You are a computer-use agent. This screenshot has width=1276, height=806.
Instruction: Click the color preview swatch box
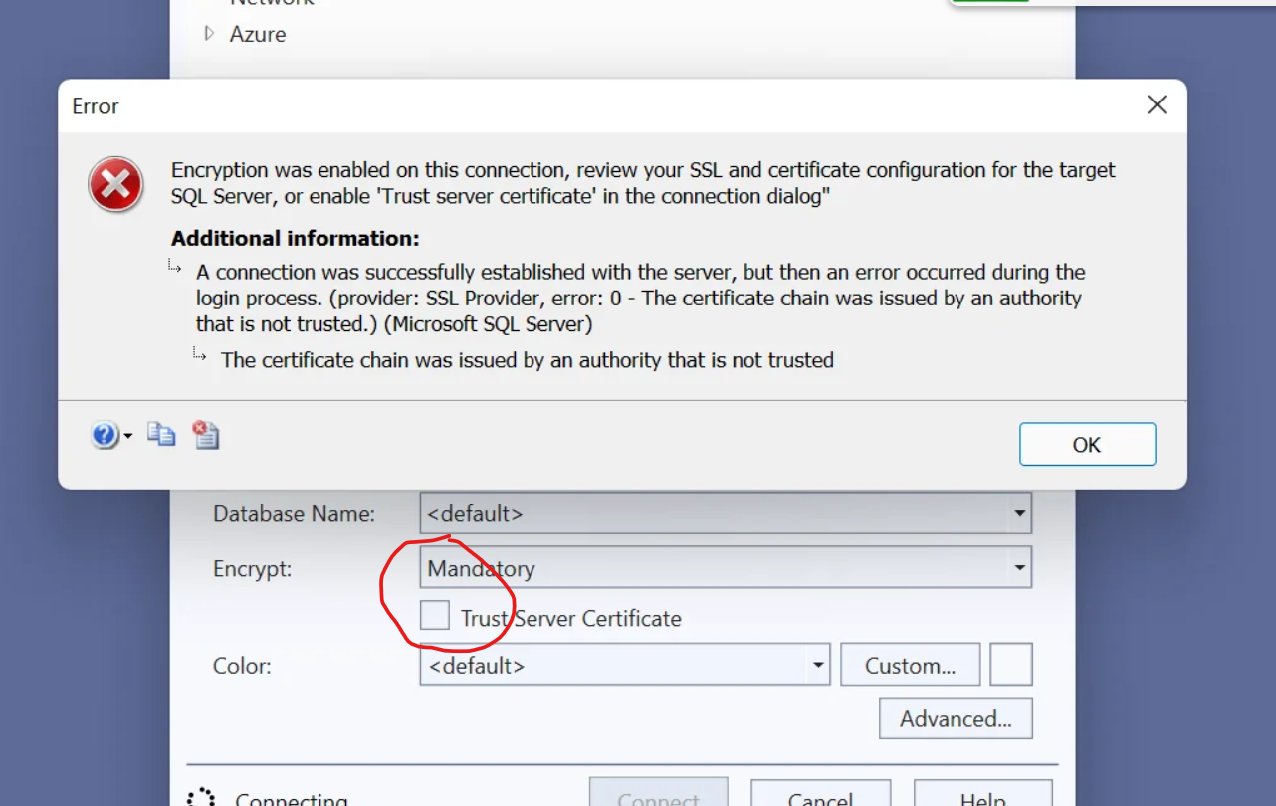point(1011,665)
